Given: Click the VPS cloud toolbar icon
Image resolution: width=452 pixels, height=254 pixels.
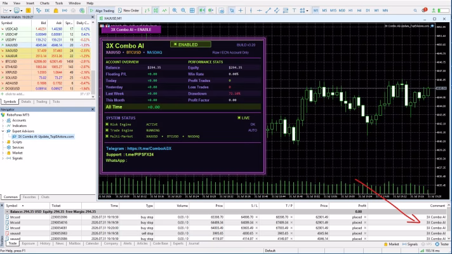Looking at the screenshot, I should [x=73, y=10].
